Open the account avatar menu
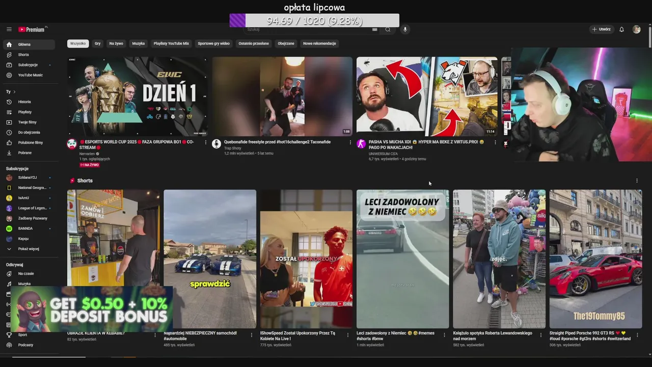The image size is (652, 367). (636, 30)
